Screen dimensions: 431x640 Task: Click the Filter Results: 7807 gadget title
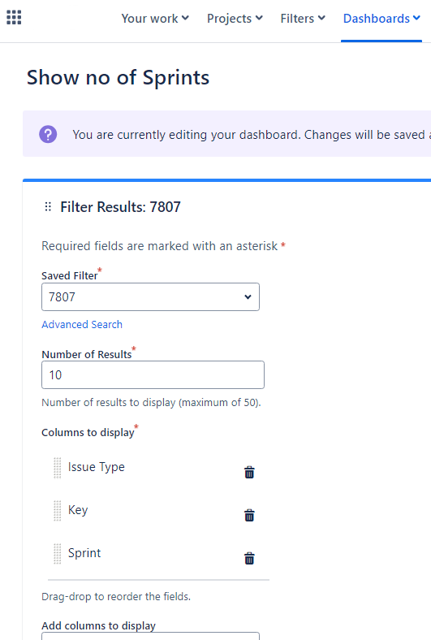120,207
